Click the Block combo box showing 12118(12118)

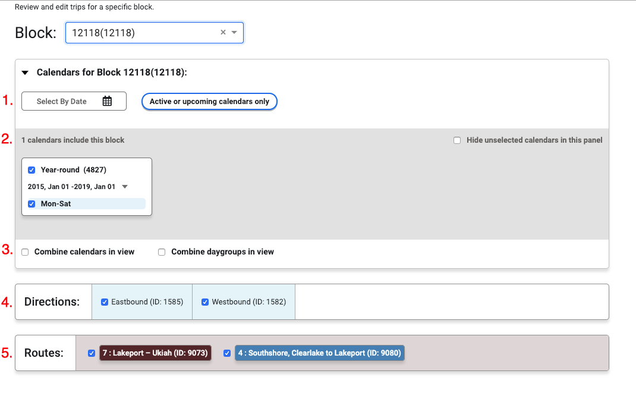pyautogui.click(x=154, y=33)
